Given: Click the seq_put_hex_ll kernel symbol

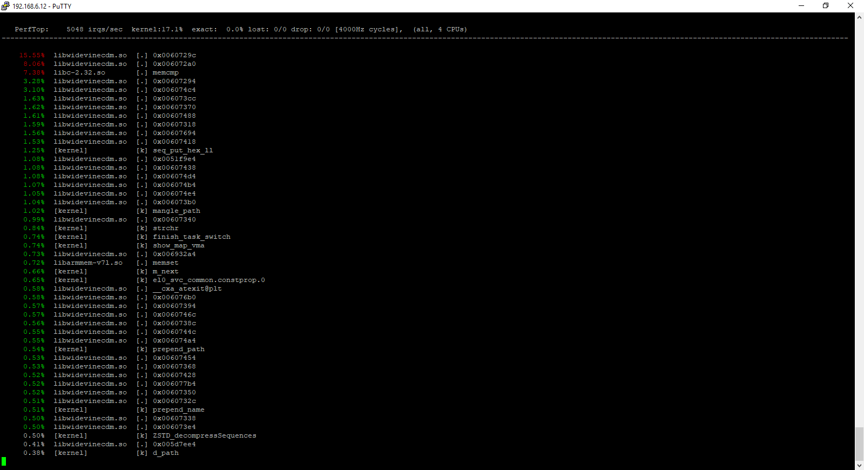Looking at the screenshot, I should tap(183, 151).
